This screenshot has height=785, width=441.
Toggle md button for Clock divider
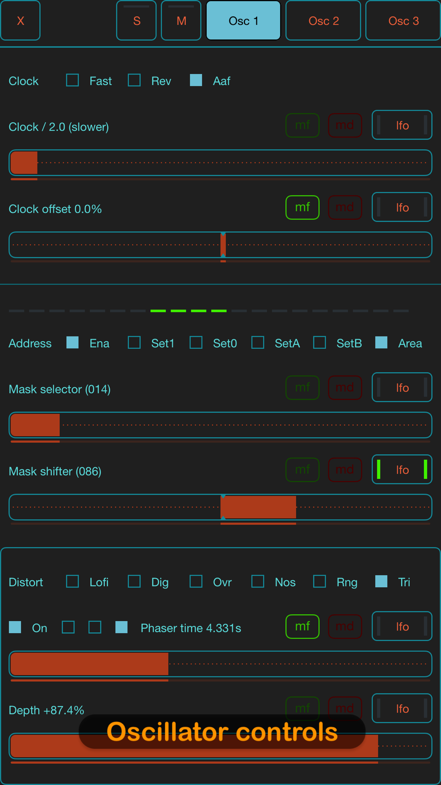[345, 125]
